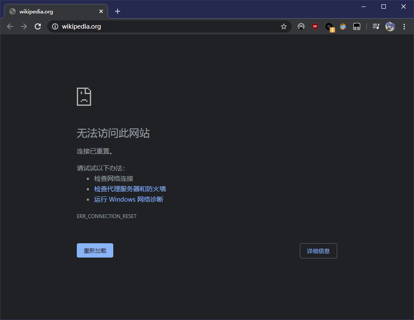
Task: Close the Chrome window
Action: pos(404,7)
